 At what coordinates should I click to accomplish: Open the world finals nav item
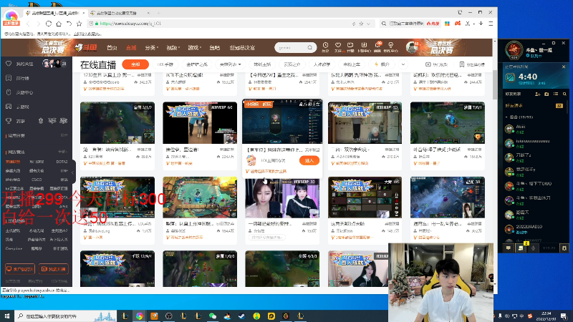(242, 47)
